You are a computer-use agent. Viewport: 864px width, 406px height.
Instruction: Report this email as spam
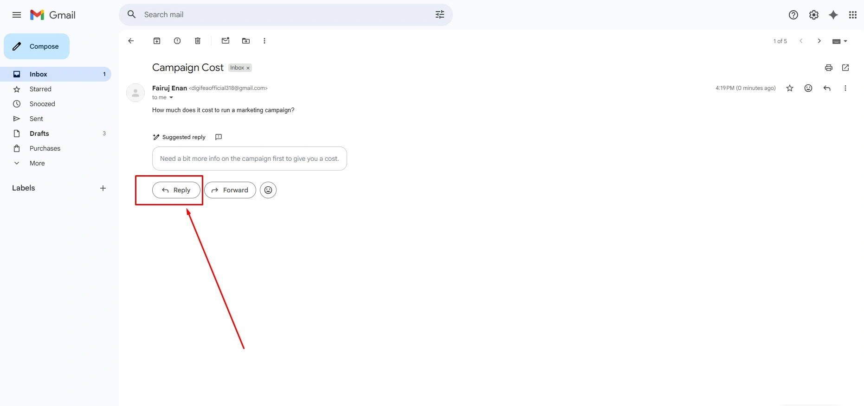tap(177, 41)
